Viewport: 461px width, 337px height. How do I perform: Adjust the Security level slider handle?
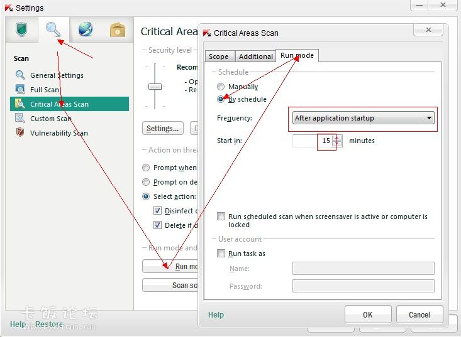coord(155,87)
